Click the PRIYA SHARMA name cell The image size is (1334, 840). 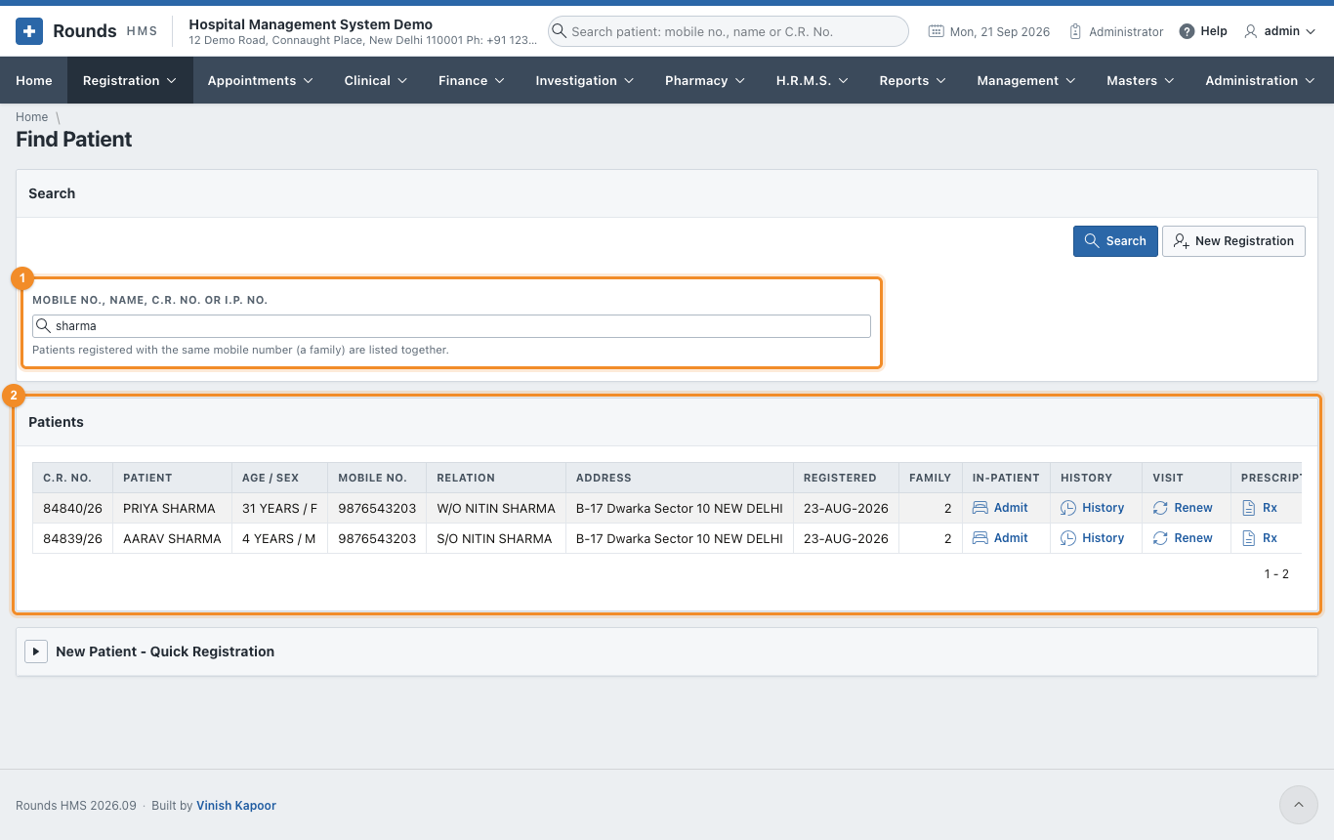172,508
